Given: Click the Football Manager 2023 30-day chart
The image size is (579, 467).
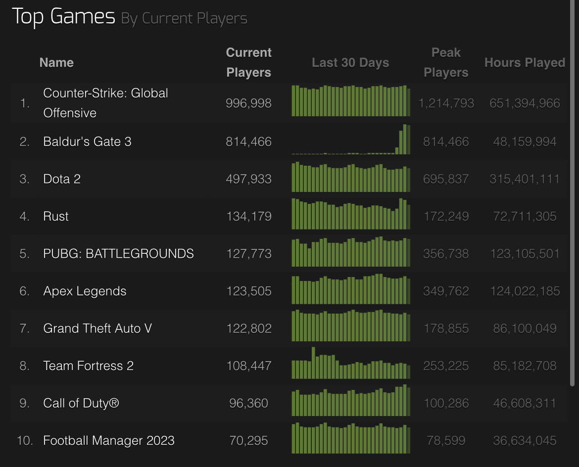Looking at the screenshot, I should point(351,438).
